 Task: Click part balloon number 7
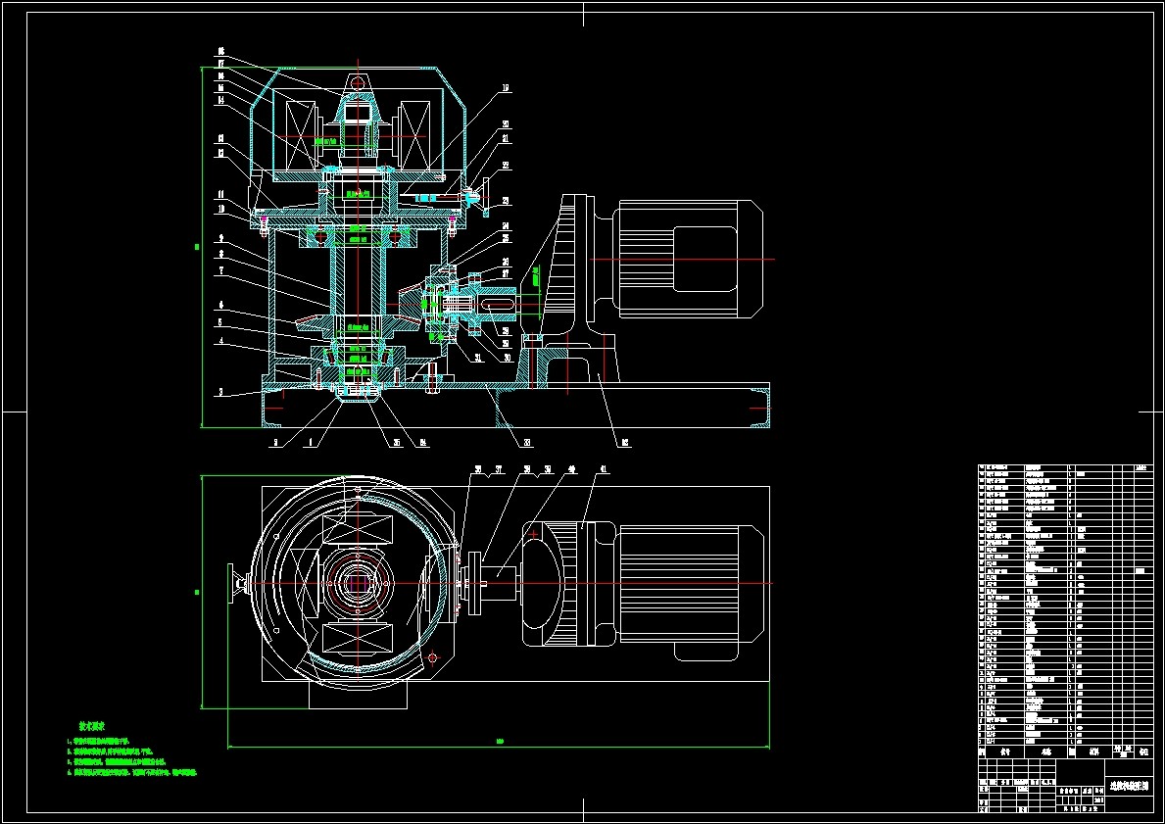point(220,271)
